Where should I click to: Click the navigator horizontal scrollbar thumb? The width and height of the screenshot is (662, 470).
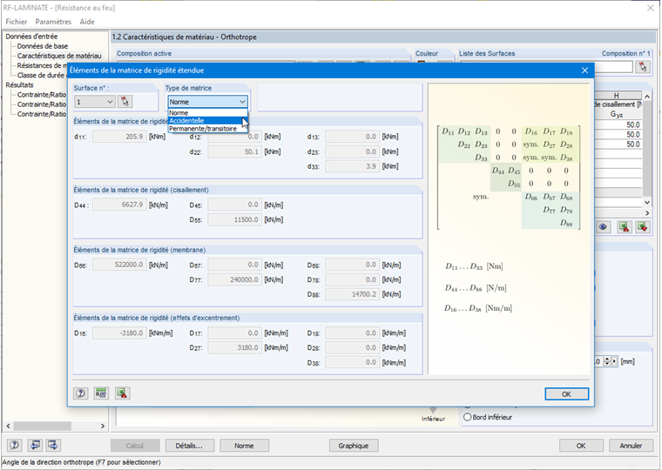click(42, 426)
